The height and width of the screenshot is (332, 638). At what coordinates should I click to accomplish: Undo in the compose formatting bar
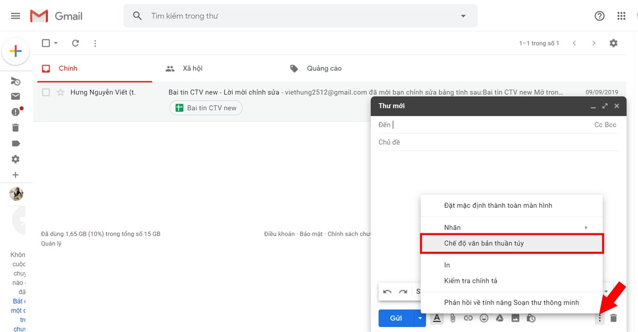(387, 292)
